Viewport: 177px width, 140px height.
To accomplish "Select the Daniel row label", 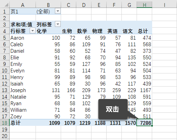I will [x=23, y=51].
